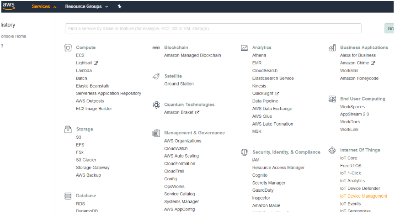Open S3 Glacier
Viewport: 395px width, 215px height.
86,160
